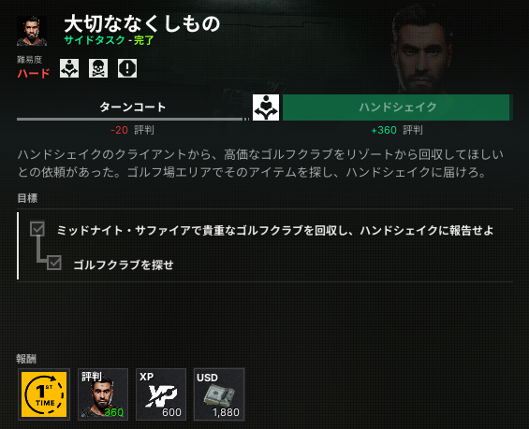Toggle the ミッドナイト・サファイア objective checkbox
Image resolution: width=529 pixels, height=429 pixels.
[37, 229]
